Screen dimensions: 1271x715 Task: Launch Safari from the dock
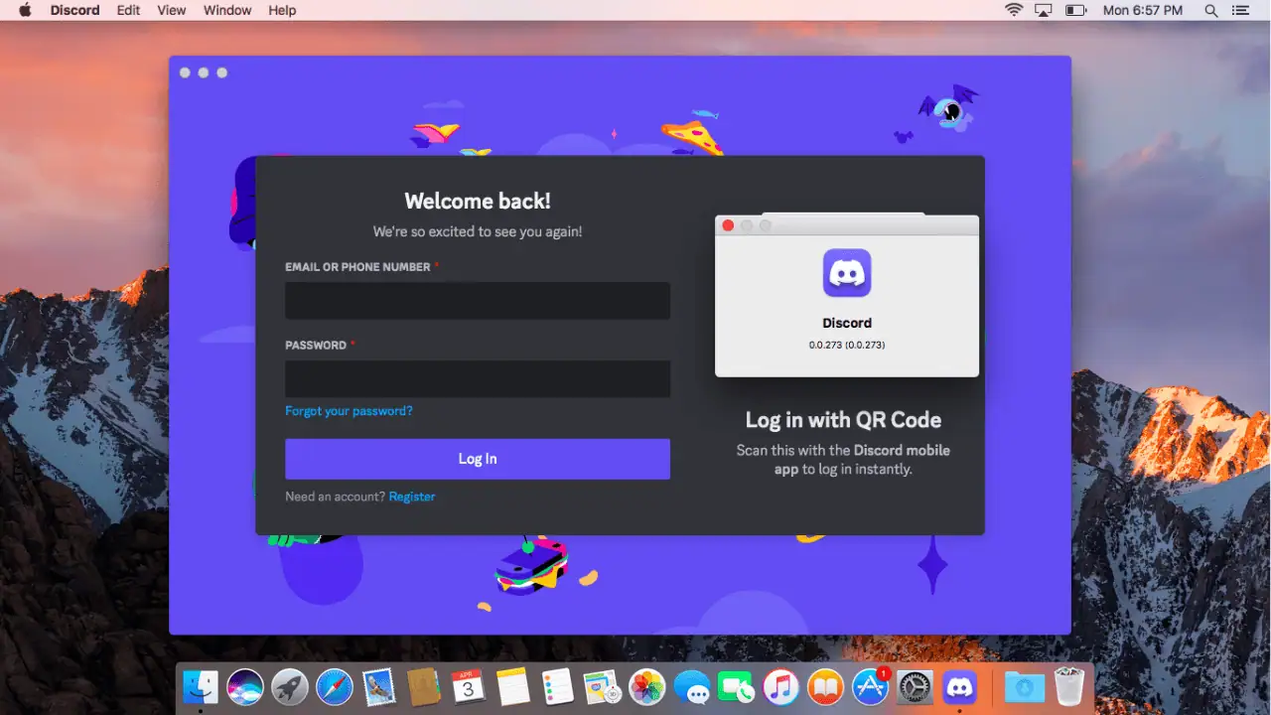335,686
